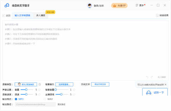The height and width of the screenshot is (111, 171).
Task: Open the 登录/注册 login link
Action: (99, 6)
